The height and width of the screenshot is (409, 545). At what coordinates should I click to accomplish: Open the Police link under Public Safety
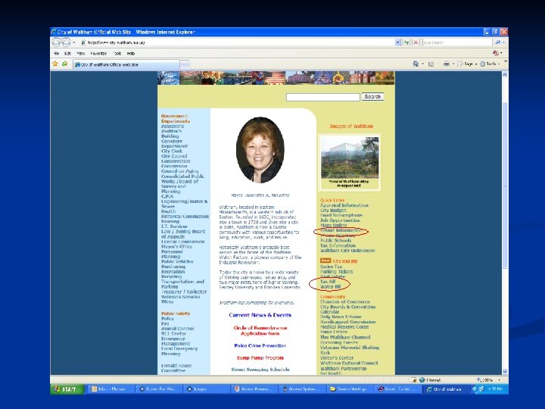[x=167, y=318]
